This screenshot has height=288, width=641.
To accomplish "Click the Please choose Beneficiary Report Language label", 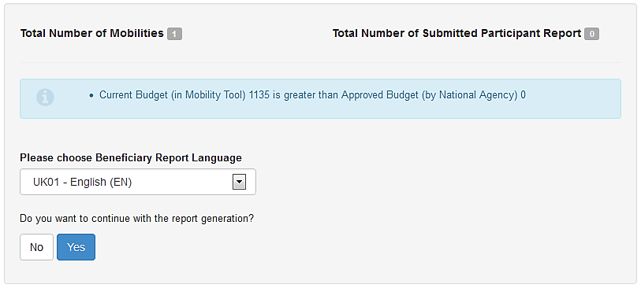I will tap(131, 158).
